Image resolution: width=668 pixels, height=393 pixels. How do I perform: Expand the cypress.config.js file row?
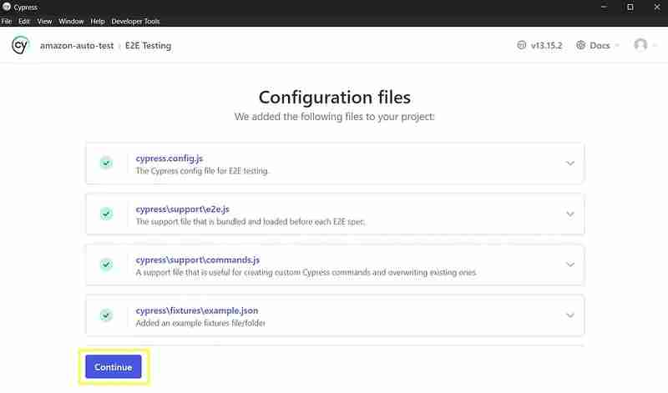pos(570,163)
